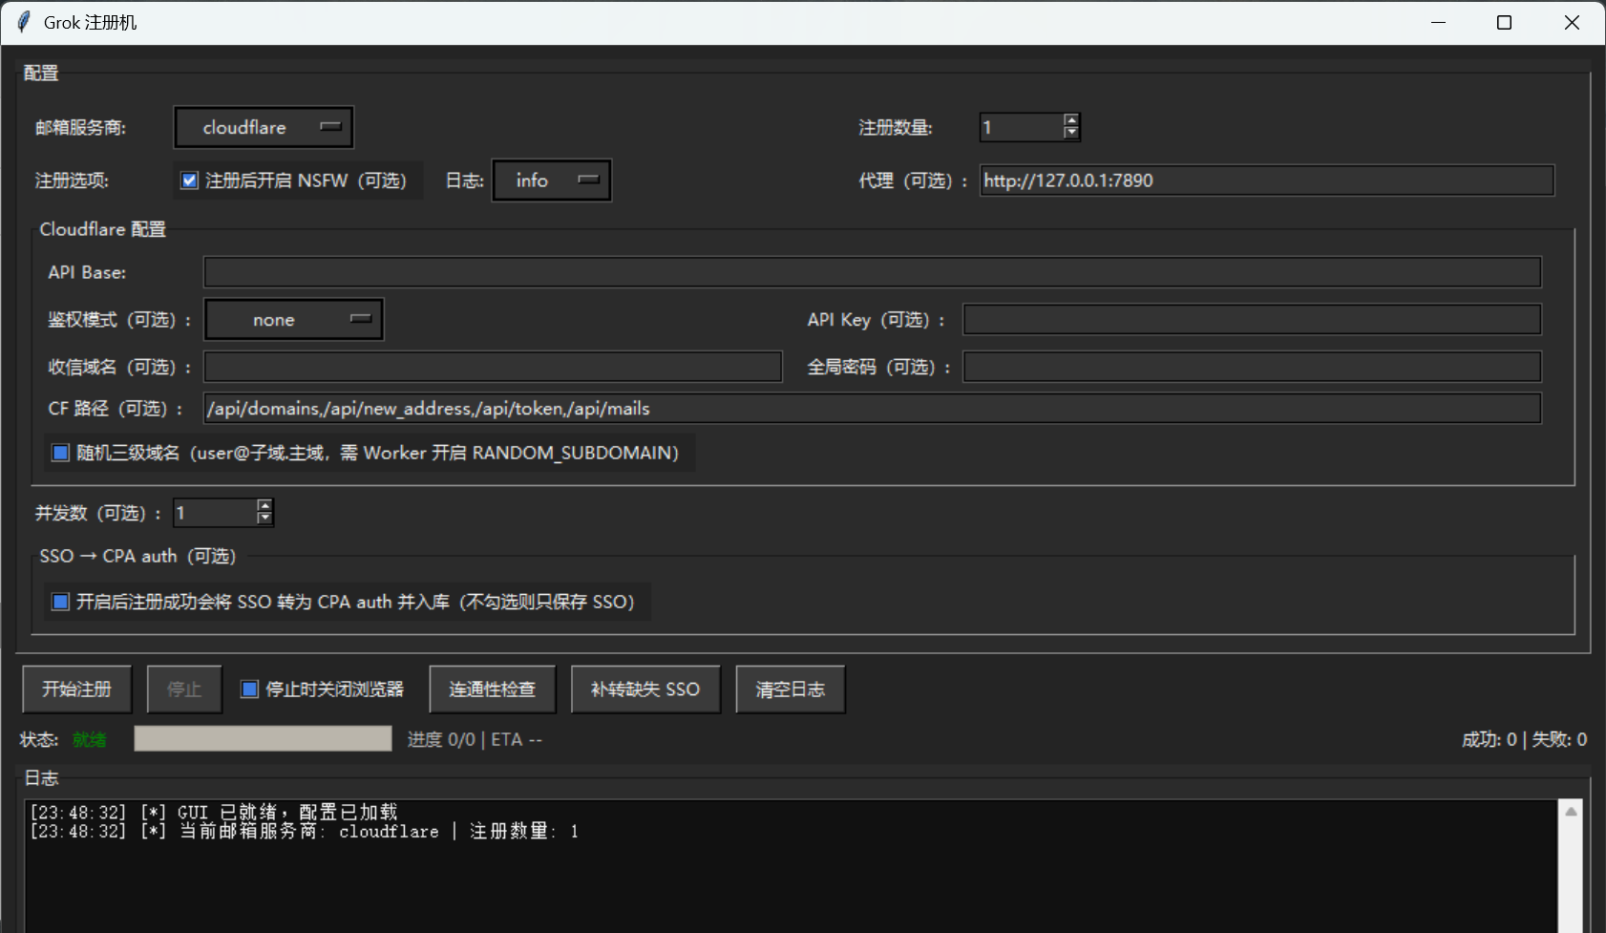
Task: Open the 日志 info level dropdown
Action: point(551,180)
